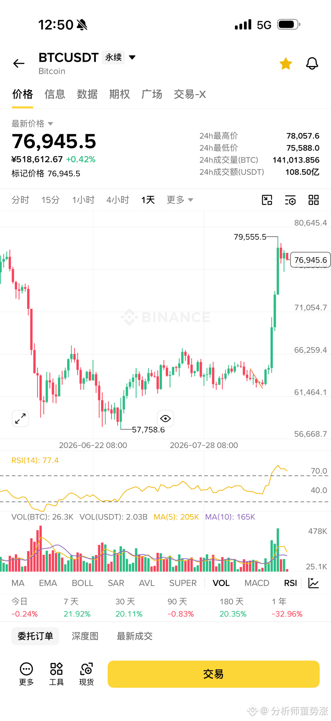Tap the 24h成交额(USDT) value 108.50亿
Image resolution: width=331 pixels, height=721 pixels.
[x=302, y=172]
